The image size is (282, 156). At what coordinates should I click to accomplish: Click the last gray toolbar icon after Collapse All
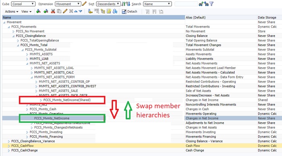161,12
